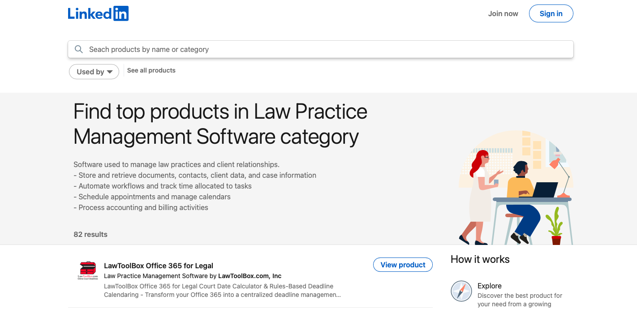Click the search magnifying glass icon
This screenshot has width=637, height=309.
[x=79, y=49]
